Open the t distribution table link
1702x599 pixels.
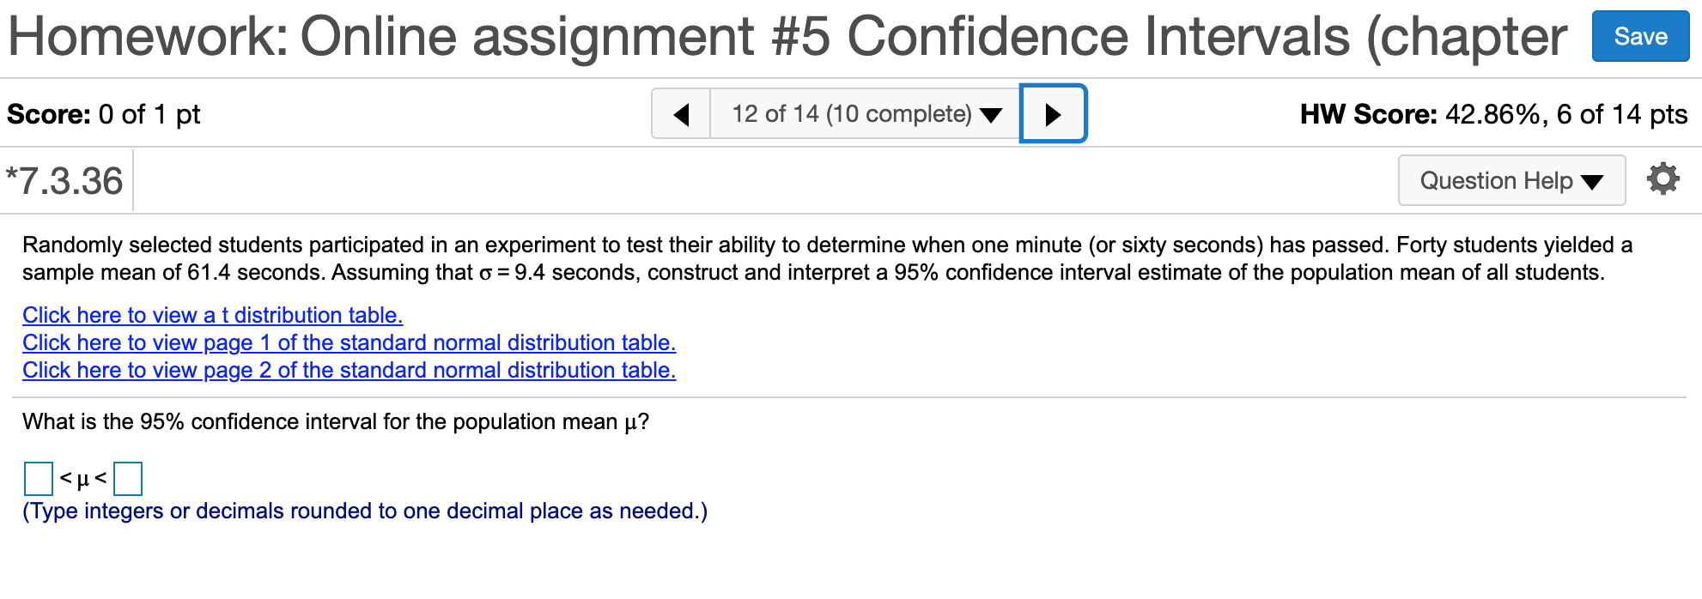[212, 315]
